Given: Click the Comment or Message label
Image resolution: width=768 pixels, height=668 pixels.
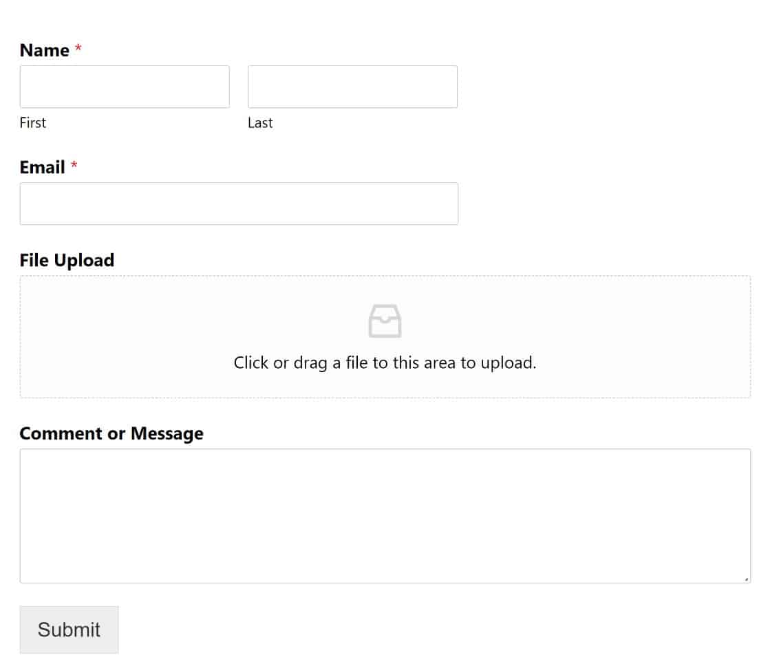Looking at the screenshot, I should tap(111, 433).
